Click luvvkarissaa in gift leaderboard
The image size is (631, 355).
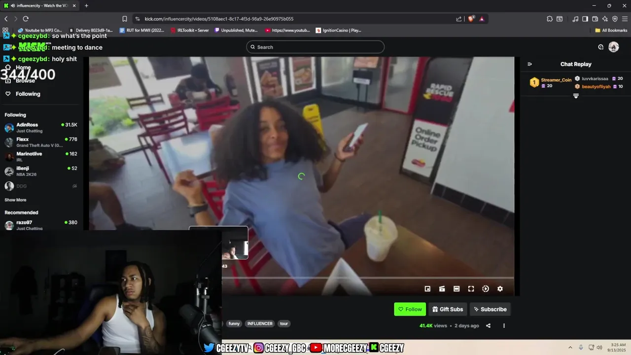coord(595,78)
